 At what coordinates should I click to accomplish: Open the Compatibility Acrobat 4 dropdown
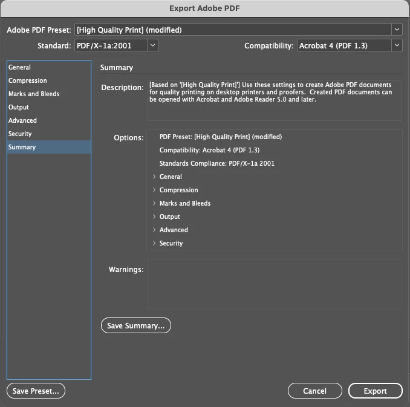350,45
